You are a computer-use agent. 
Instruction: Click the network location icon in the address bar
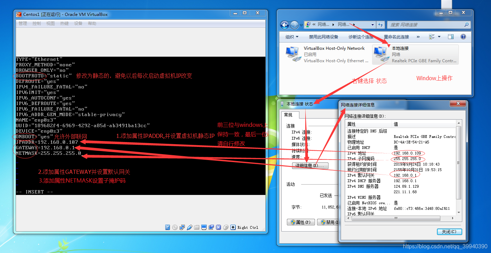pos(308,25)
